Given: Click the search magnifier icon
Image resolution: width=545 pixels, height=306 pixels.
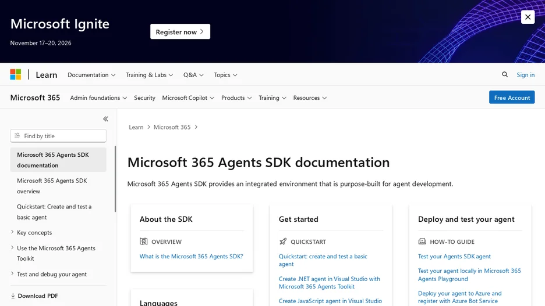Looking at the screenshot, I should pos(505,74).
